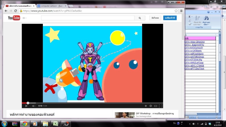Viewport: 226px width, 127px height.
Task: Select cell with edPIcqN5pXA link
Action: 201,54
